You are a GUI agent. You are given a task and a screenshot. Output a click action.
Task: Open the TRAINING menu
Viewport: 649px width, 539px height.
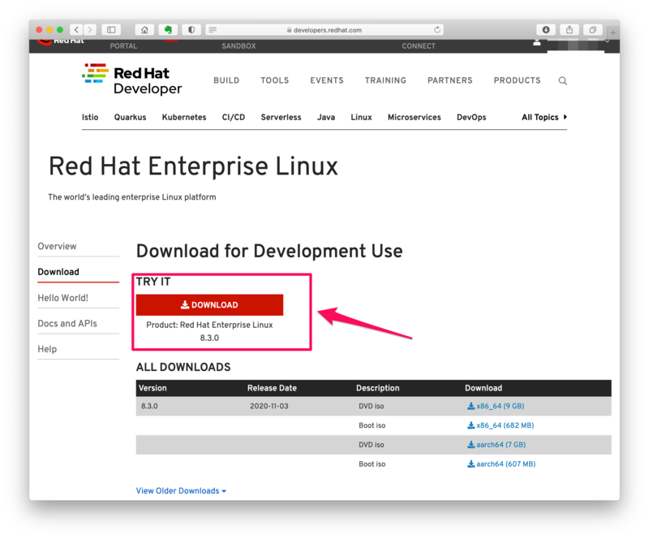click(x=386, y=80)
